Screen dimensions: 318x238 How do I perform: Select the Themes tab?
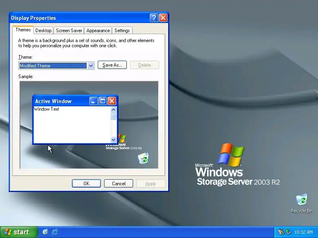click(23, 30)
